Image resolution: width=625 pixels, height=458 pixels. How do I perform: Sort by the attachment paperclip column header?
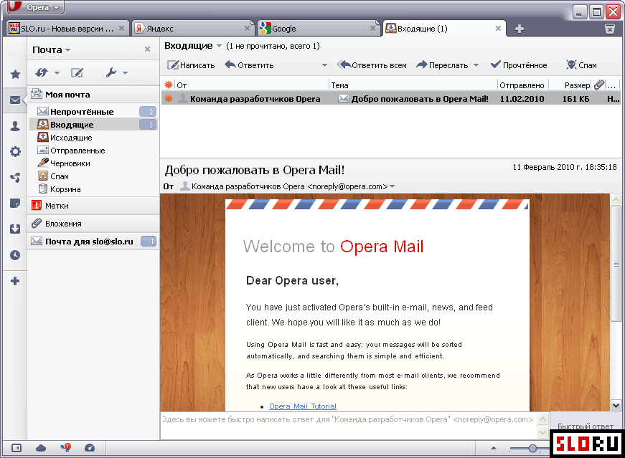(598, 85)
